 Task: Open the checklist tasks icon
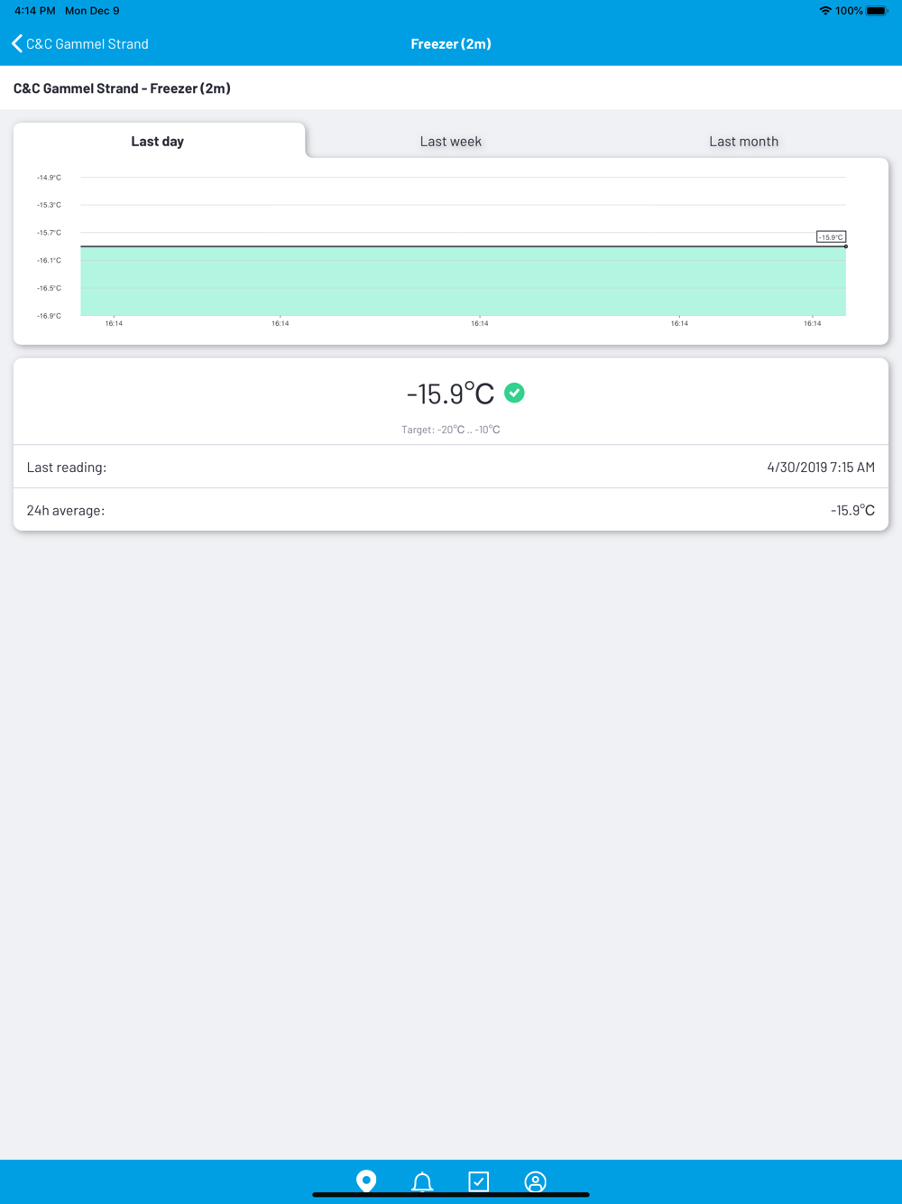(x=479, y=1181)
